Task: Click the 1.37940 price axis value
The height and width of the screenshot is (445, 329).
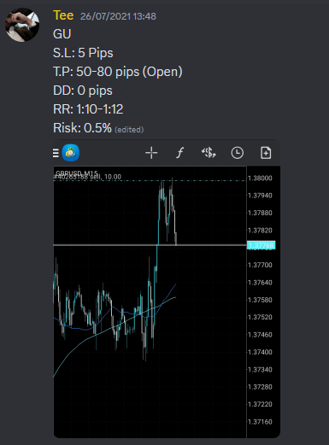Action: (x=260, y=196)
